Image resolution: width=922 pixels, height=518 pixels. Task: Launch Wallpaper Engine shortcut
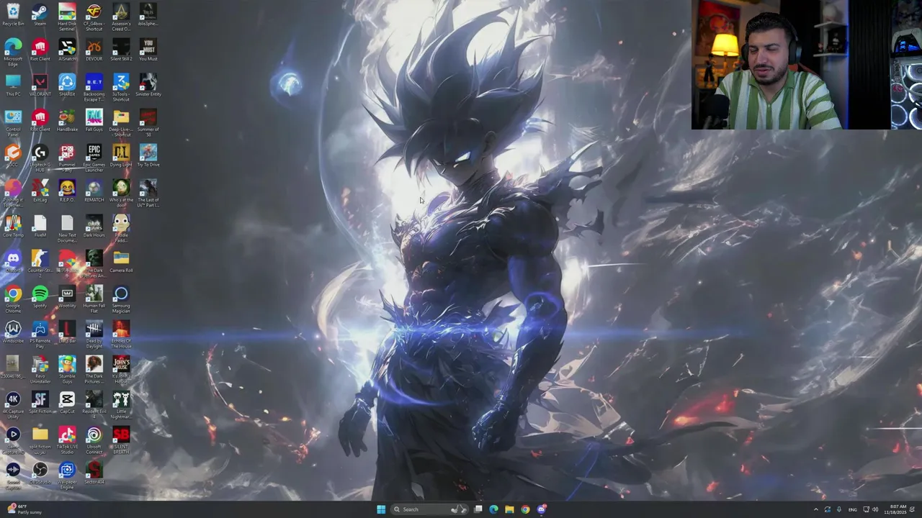[x=67, y=476]
